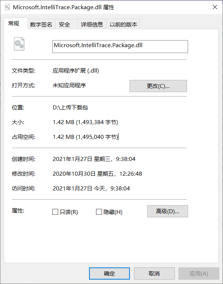This screenshot has width=223, height=284.
Task: Click the filename input field
Action: click(120, 46)
